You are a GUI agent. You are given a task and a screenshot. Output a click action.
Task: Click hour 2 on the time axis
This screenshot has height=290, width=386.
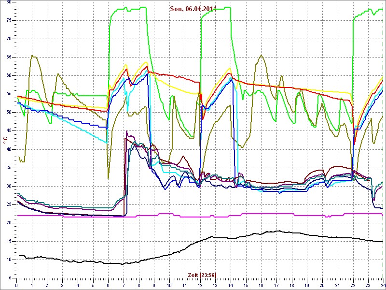point(47,284)
